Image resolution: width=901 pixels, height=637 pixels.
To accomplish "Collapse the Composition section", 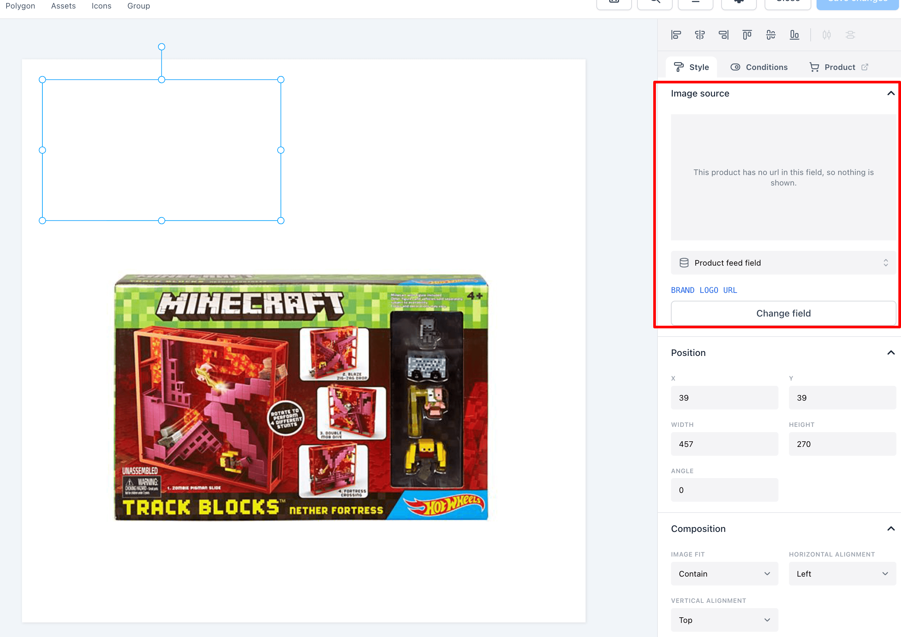I will (891, 529).
